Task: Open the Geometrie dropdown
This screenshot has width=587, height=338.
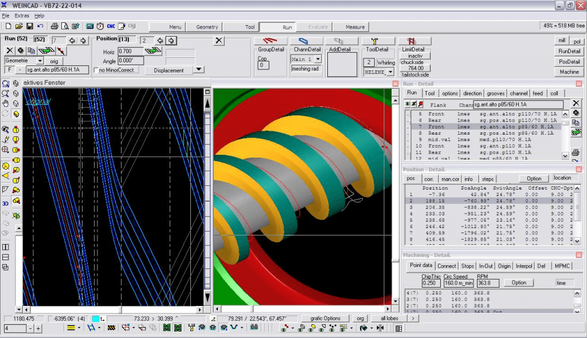Action: point(40,61)
